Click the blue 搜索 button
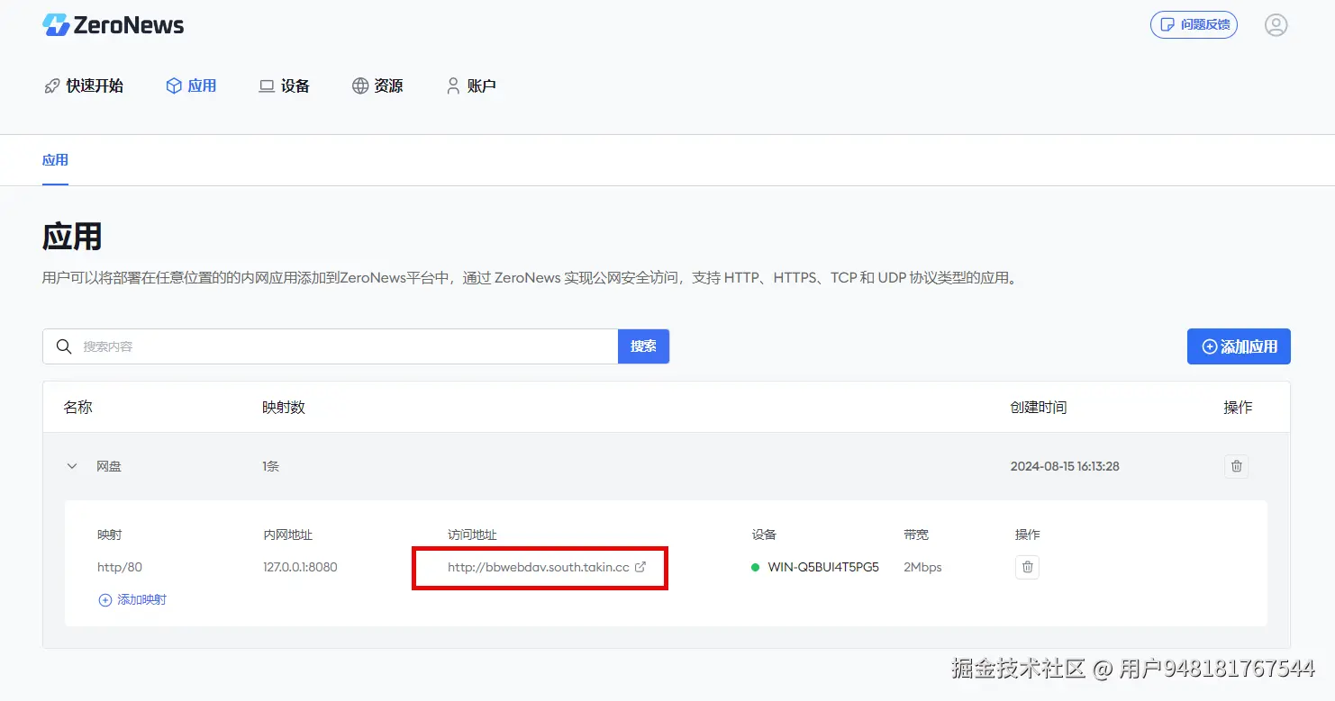This screenshot has height=701, width=1335. (643, 346)
